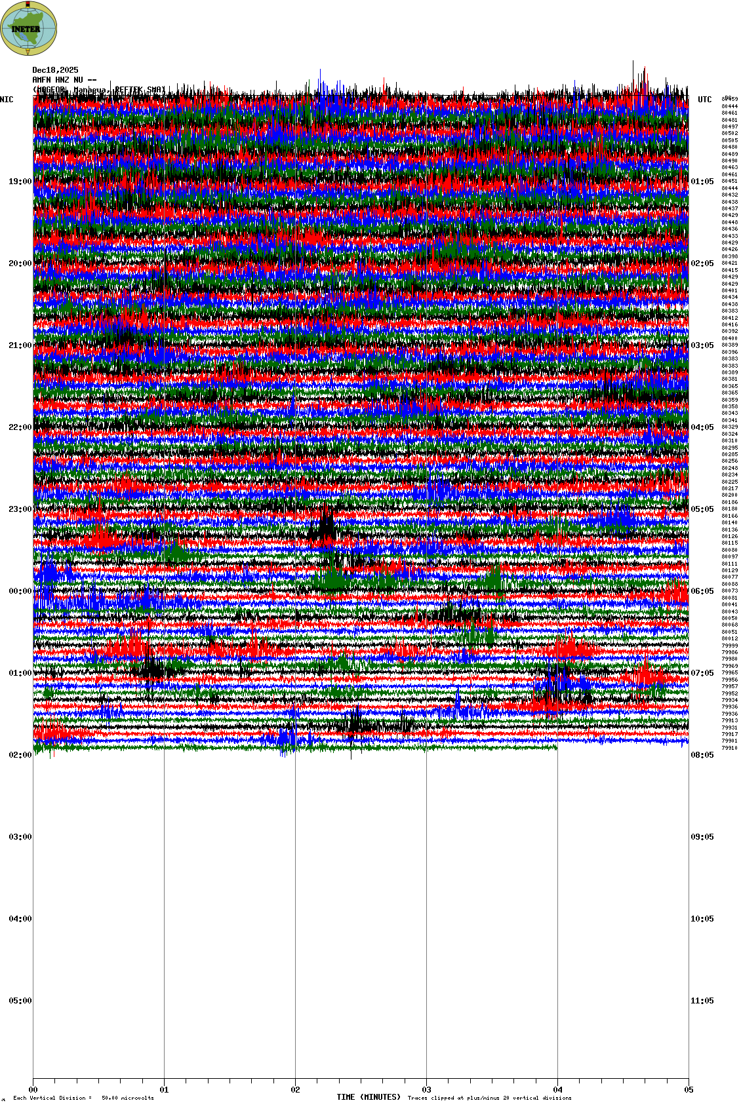Select the 11:05 UTC time marker
Viewport: 741px width, 1107px height.
pos(702,1001)
